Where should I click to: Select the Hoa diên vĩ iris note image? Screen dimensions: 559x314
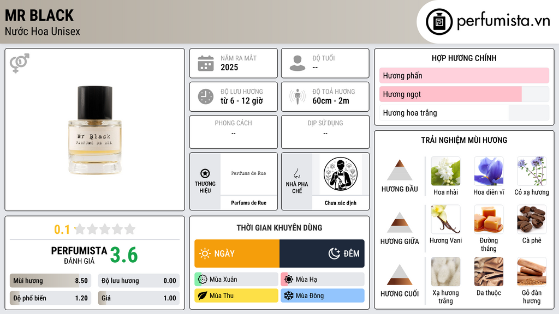tap(489, 171)
